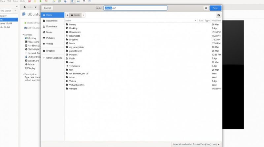264x147 pixels.
Task: Open the library search dropdown arrow
Action: (x=15, y=11)
